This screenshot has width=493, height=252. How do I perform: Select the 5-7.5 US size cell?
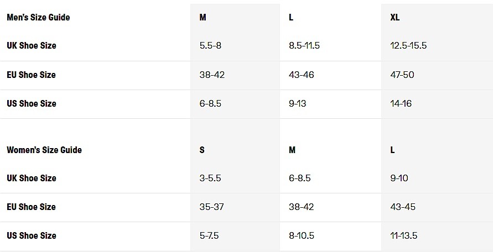click(x=209, y=235)
